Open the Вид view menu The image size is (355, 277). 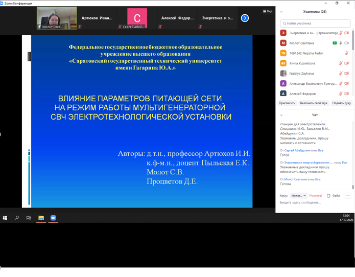268,11
